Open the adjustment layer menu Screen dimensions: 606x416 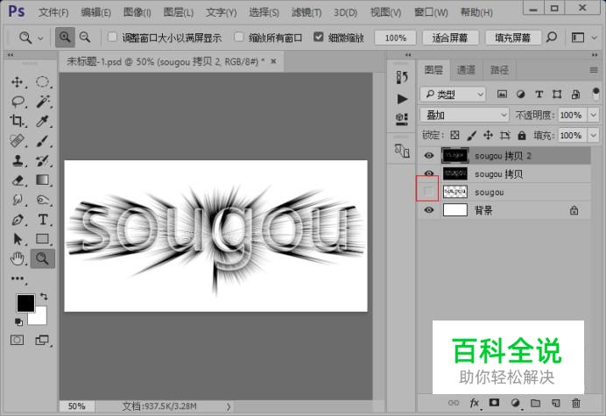coord(515,403)
